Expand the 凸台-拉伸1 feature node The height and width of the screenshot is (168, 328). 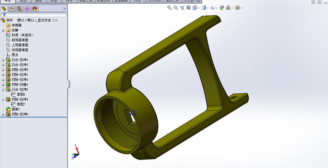click(x=3, y=60)
